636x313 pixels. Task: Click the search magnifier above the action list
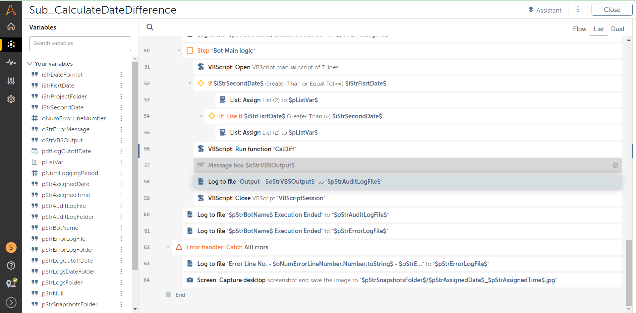(x=150, y=27)
